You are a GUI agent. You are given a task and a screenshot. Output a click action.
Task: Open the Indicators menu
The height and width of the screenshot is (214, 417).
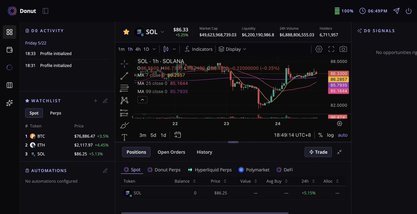[x=198, y=49]
